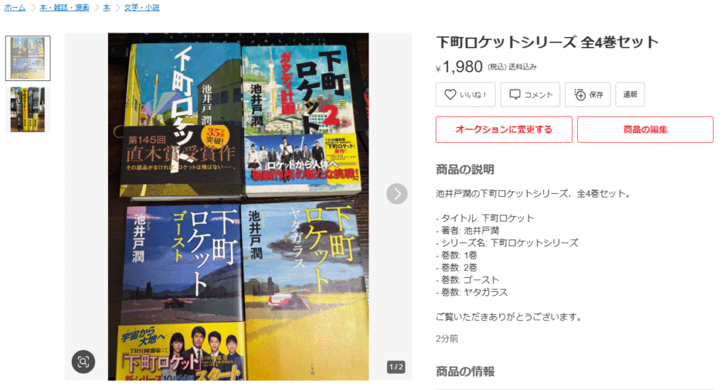Click オークションに変更する button

[504, 129]
